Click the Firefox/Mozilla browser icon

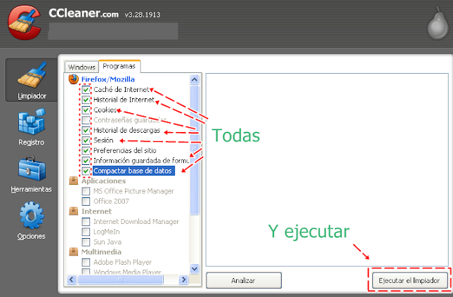[x=73, y=79]
